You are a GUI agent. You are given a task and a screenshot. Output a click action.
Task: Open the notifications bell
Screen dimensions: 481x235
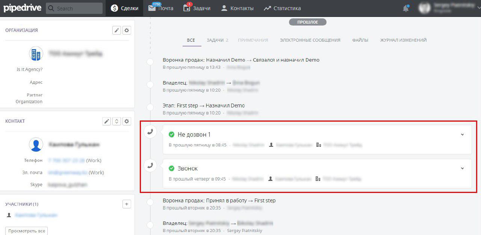coord(405,8)
